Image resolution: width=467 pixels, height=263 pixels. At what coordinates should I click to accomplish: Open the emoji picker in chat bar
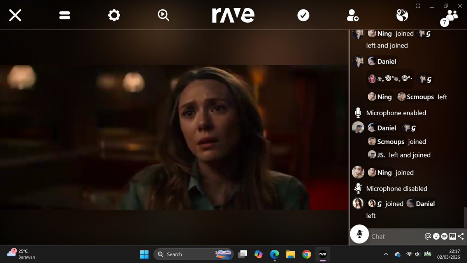(x=436, y=236)
